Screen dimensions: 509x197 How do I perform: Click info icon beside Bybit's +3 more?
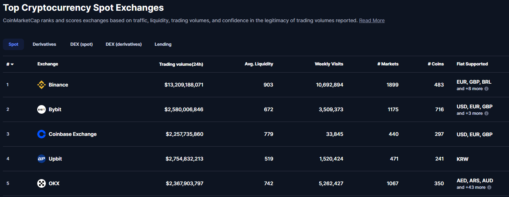tap(486, 113)
